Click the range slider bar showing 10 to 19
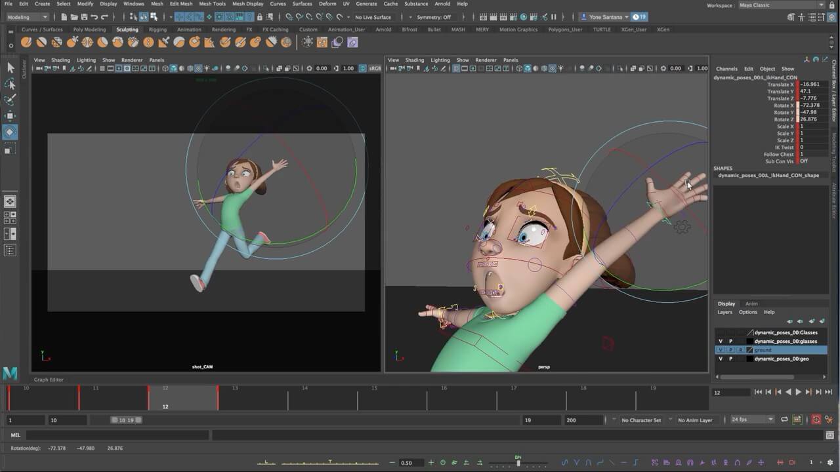 126,420
